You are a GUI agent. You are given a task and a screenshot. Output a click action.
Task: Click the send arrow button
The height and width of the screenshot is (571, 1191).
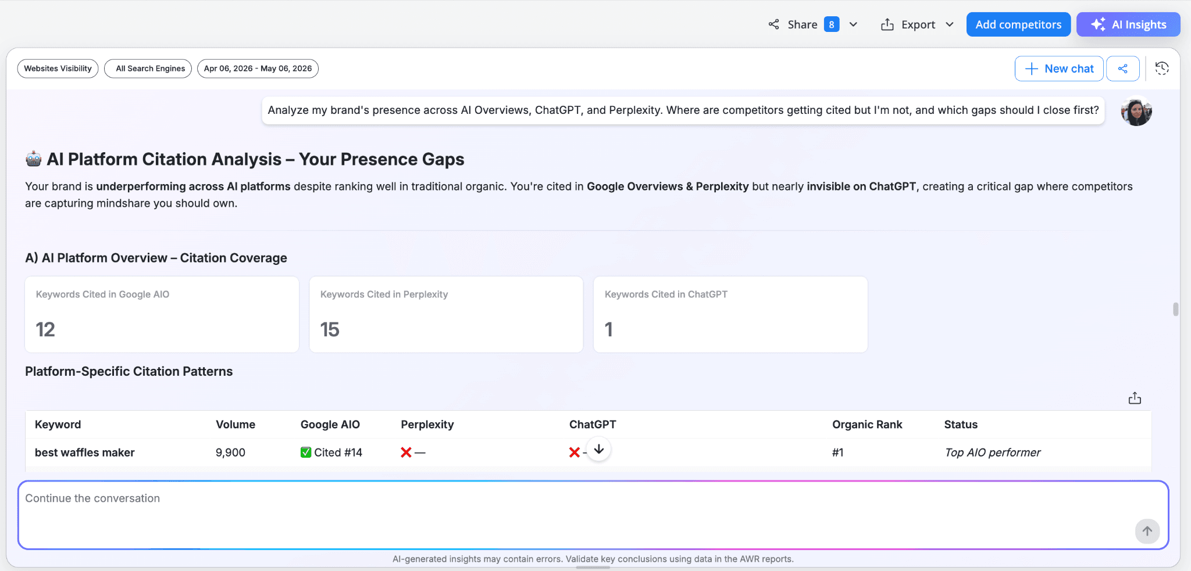1147,531
